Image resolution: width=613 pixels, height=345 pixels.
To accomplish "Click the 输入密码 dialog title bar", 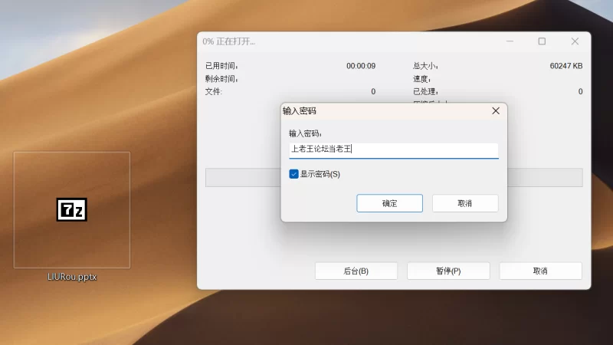I will click(x=383, y=111).
